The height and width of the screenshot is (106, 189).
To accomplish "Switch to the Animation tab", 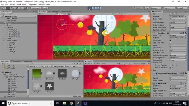I will point(27,62).
